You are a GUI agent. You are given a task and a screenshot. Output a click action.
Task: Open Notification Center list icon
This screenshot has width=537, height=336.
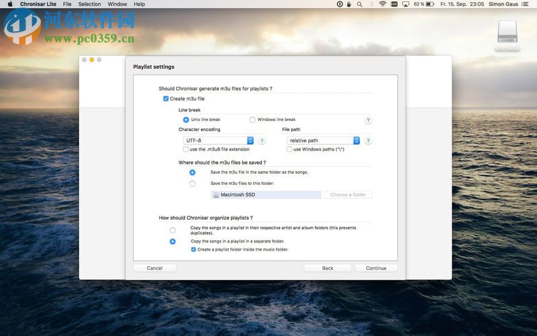click(525, 4)
